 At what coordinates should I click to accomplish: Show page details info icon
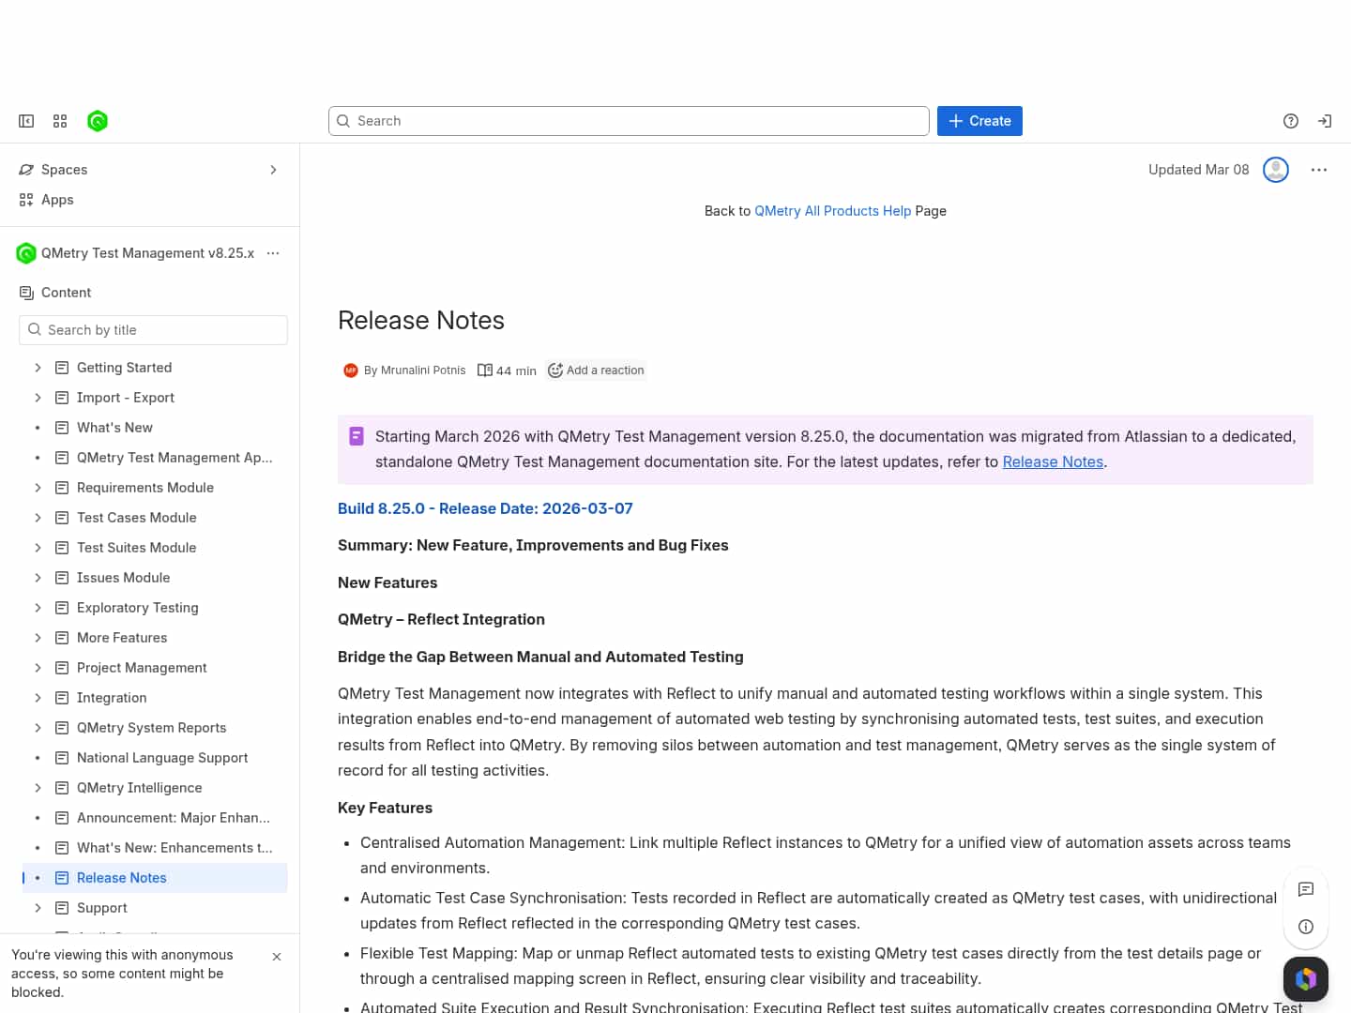coord(1305,927)
